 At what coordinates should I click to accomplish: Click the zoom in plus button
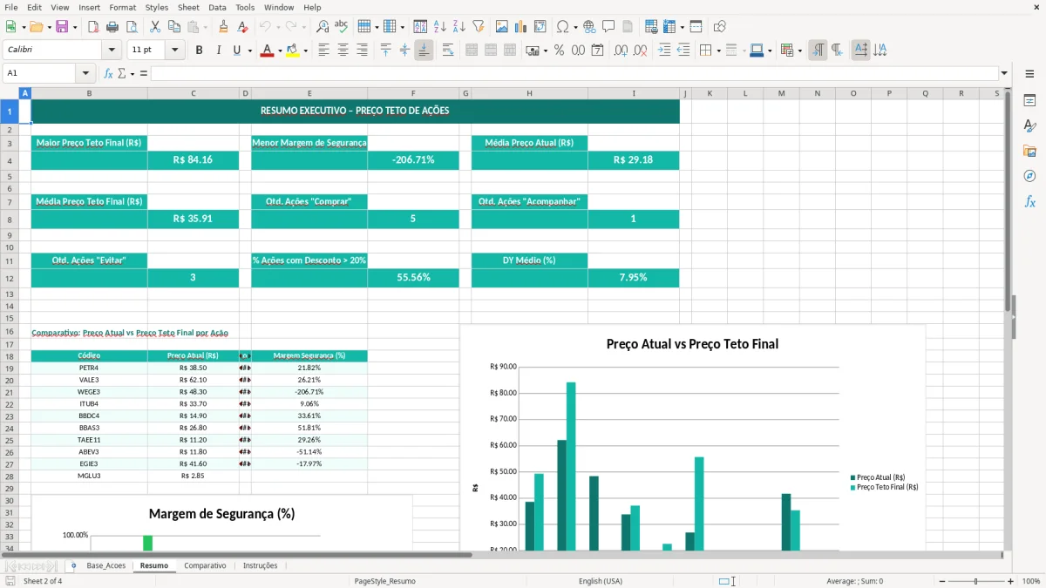click(x=1010, y=581)
